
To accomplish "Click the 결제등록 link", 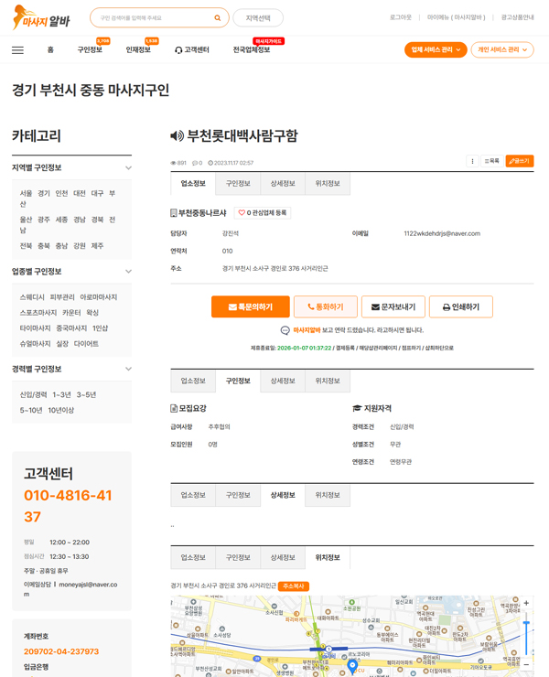I will tap(345, 348).
